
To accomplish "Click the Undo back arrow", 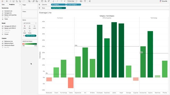I will coord(7,1).
